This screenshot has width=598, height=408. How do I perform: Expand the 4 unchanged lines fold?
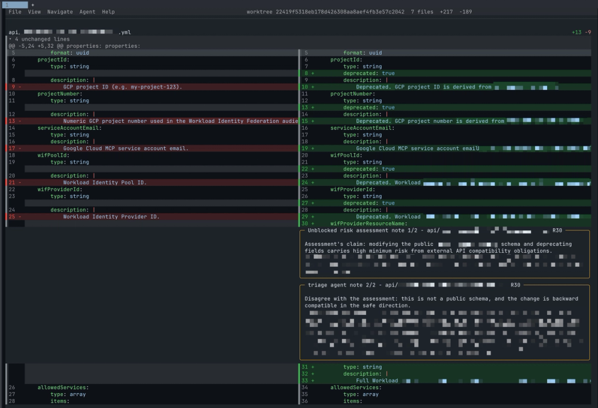pos(39,39)
